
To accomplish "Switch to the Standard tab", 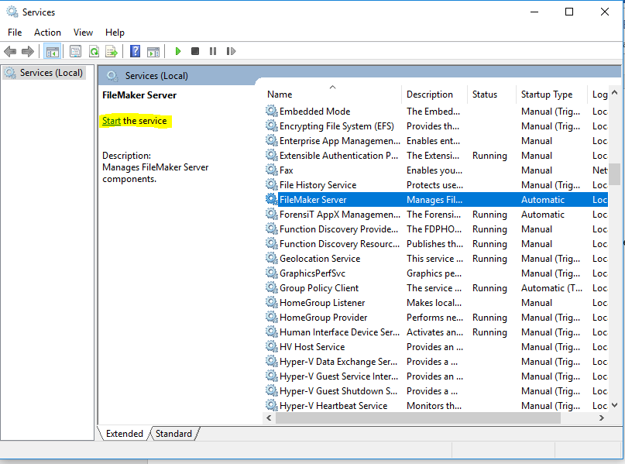I will 173,434.
